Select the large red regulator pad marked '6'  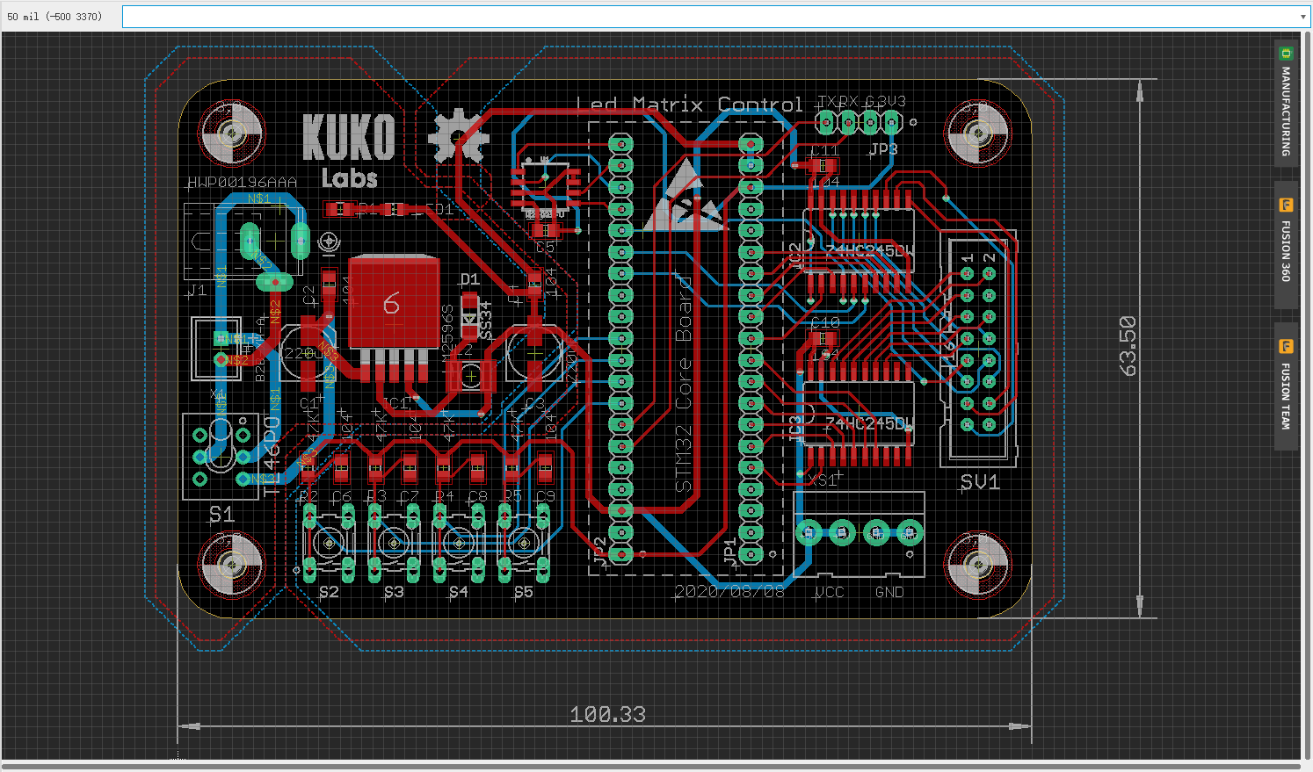tap(394, 302)
